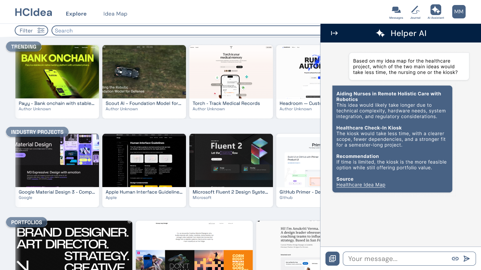Click the Search input field
This screenshot has width=481, height=270.
click(x=186, y=30)
